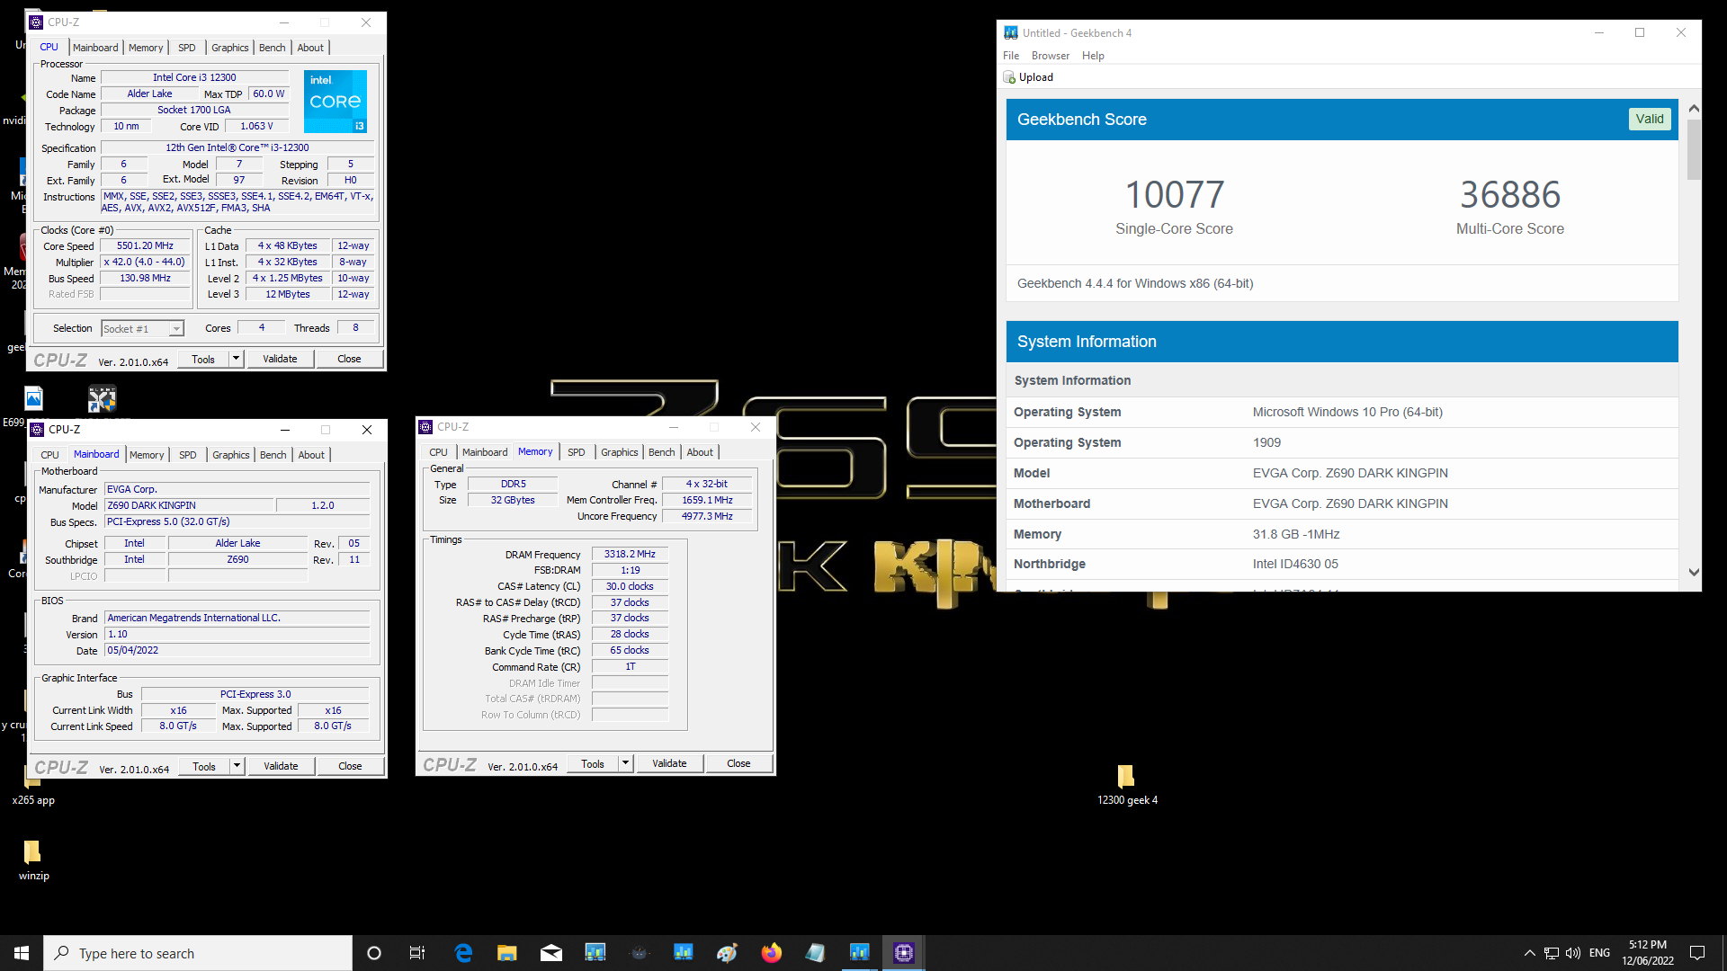This screenshot has height=971, width=1727.
Task: Click the Uncore Frequency value 4977.3 MHz
Action: 707,517
